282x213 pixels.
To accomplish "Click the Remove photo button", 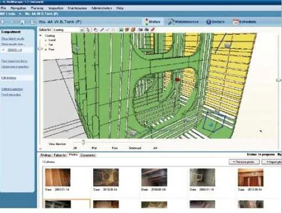I will (x=244, y=162).
